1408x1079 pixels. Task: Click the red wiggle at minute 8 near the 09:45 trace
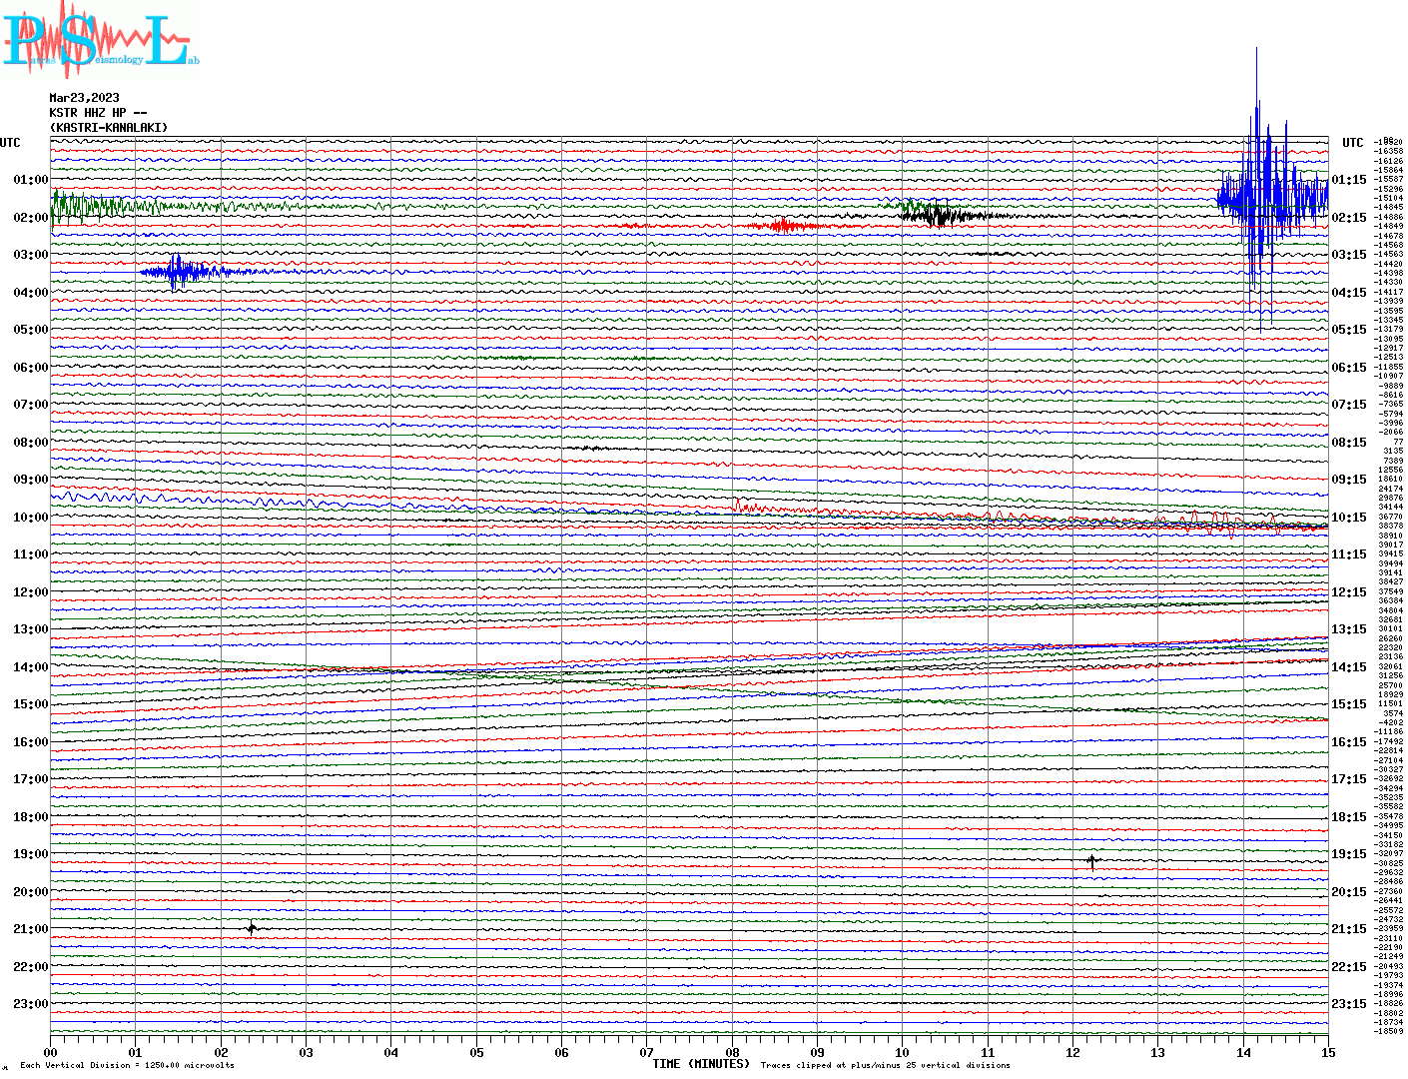(749, 507)
